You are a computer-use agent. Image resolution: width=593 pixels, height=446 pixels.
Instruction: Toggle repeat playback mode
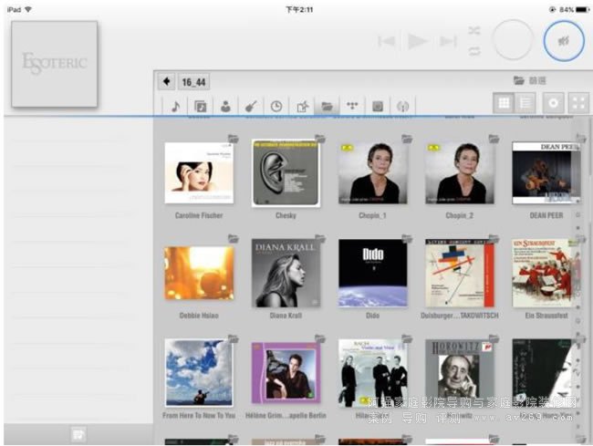(474, 51)
